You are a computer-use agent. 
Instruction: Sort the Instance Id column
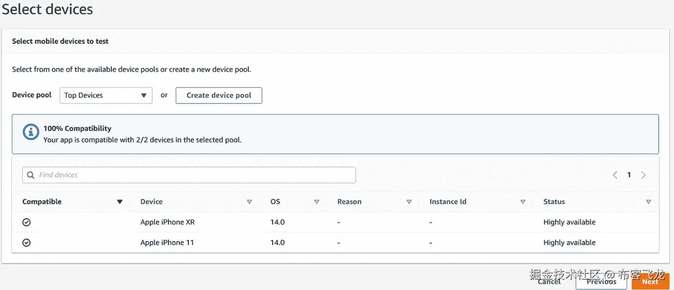[523, 202]
